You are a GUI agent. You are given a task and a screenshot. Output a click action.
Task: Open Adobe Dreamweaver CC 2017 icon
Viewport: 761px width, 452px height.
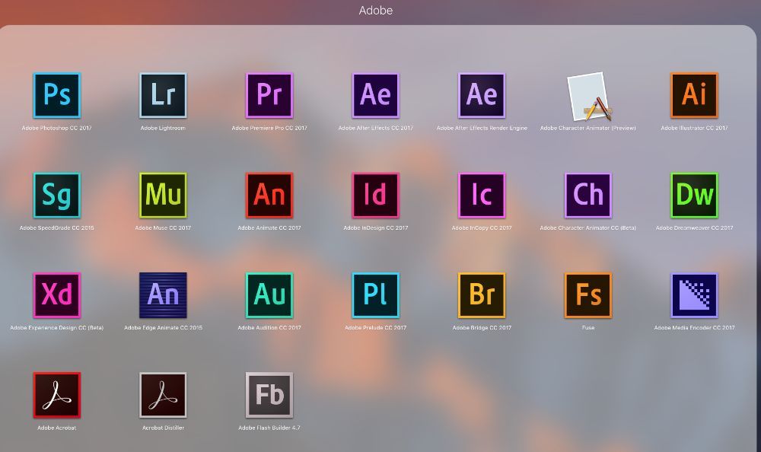[695, 195]
